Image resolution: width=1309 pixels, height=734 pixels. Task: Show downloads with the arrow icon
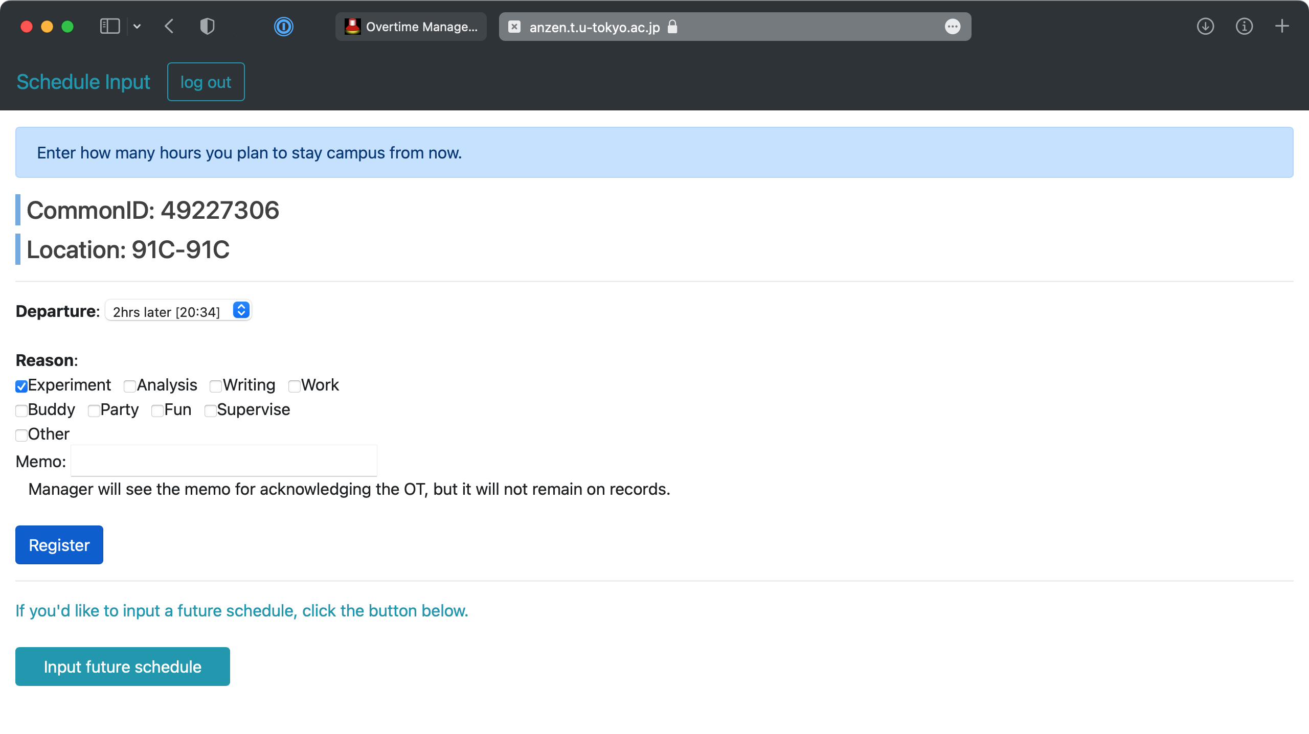coord(1205,27)
